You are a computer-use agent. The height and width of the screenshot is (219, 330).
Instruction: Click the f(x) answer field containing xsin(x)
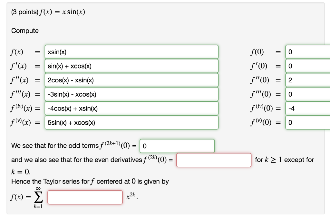click(131, 52)
